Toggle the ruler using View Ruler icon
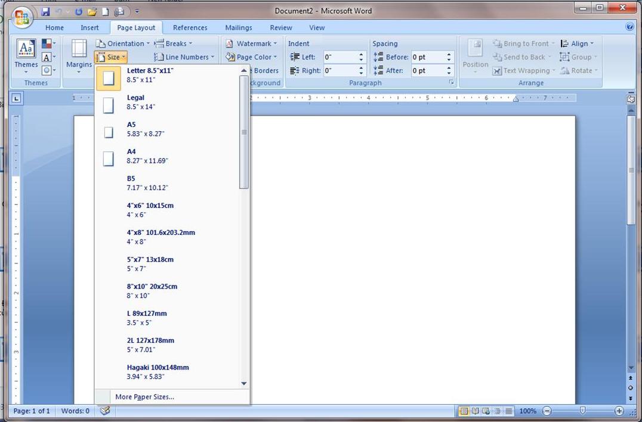The height and width of the screenshot is (422, 642). tap(631, 99)
